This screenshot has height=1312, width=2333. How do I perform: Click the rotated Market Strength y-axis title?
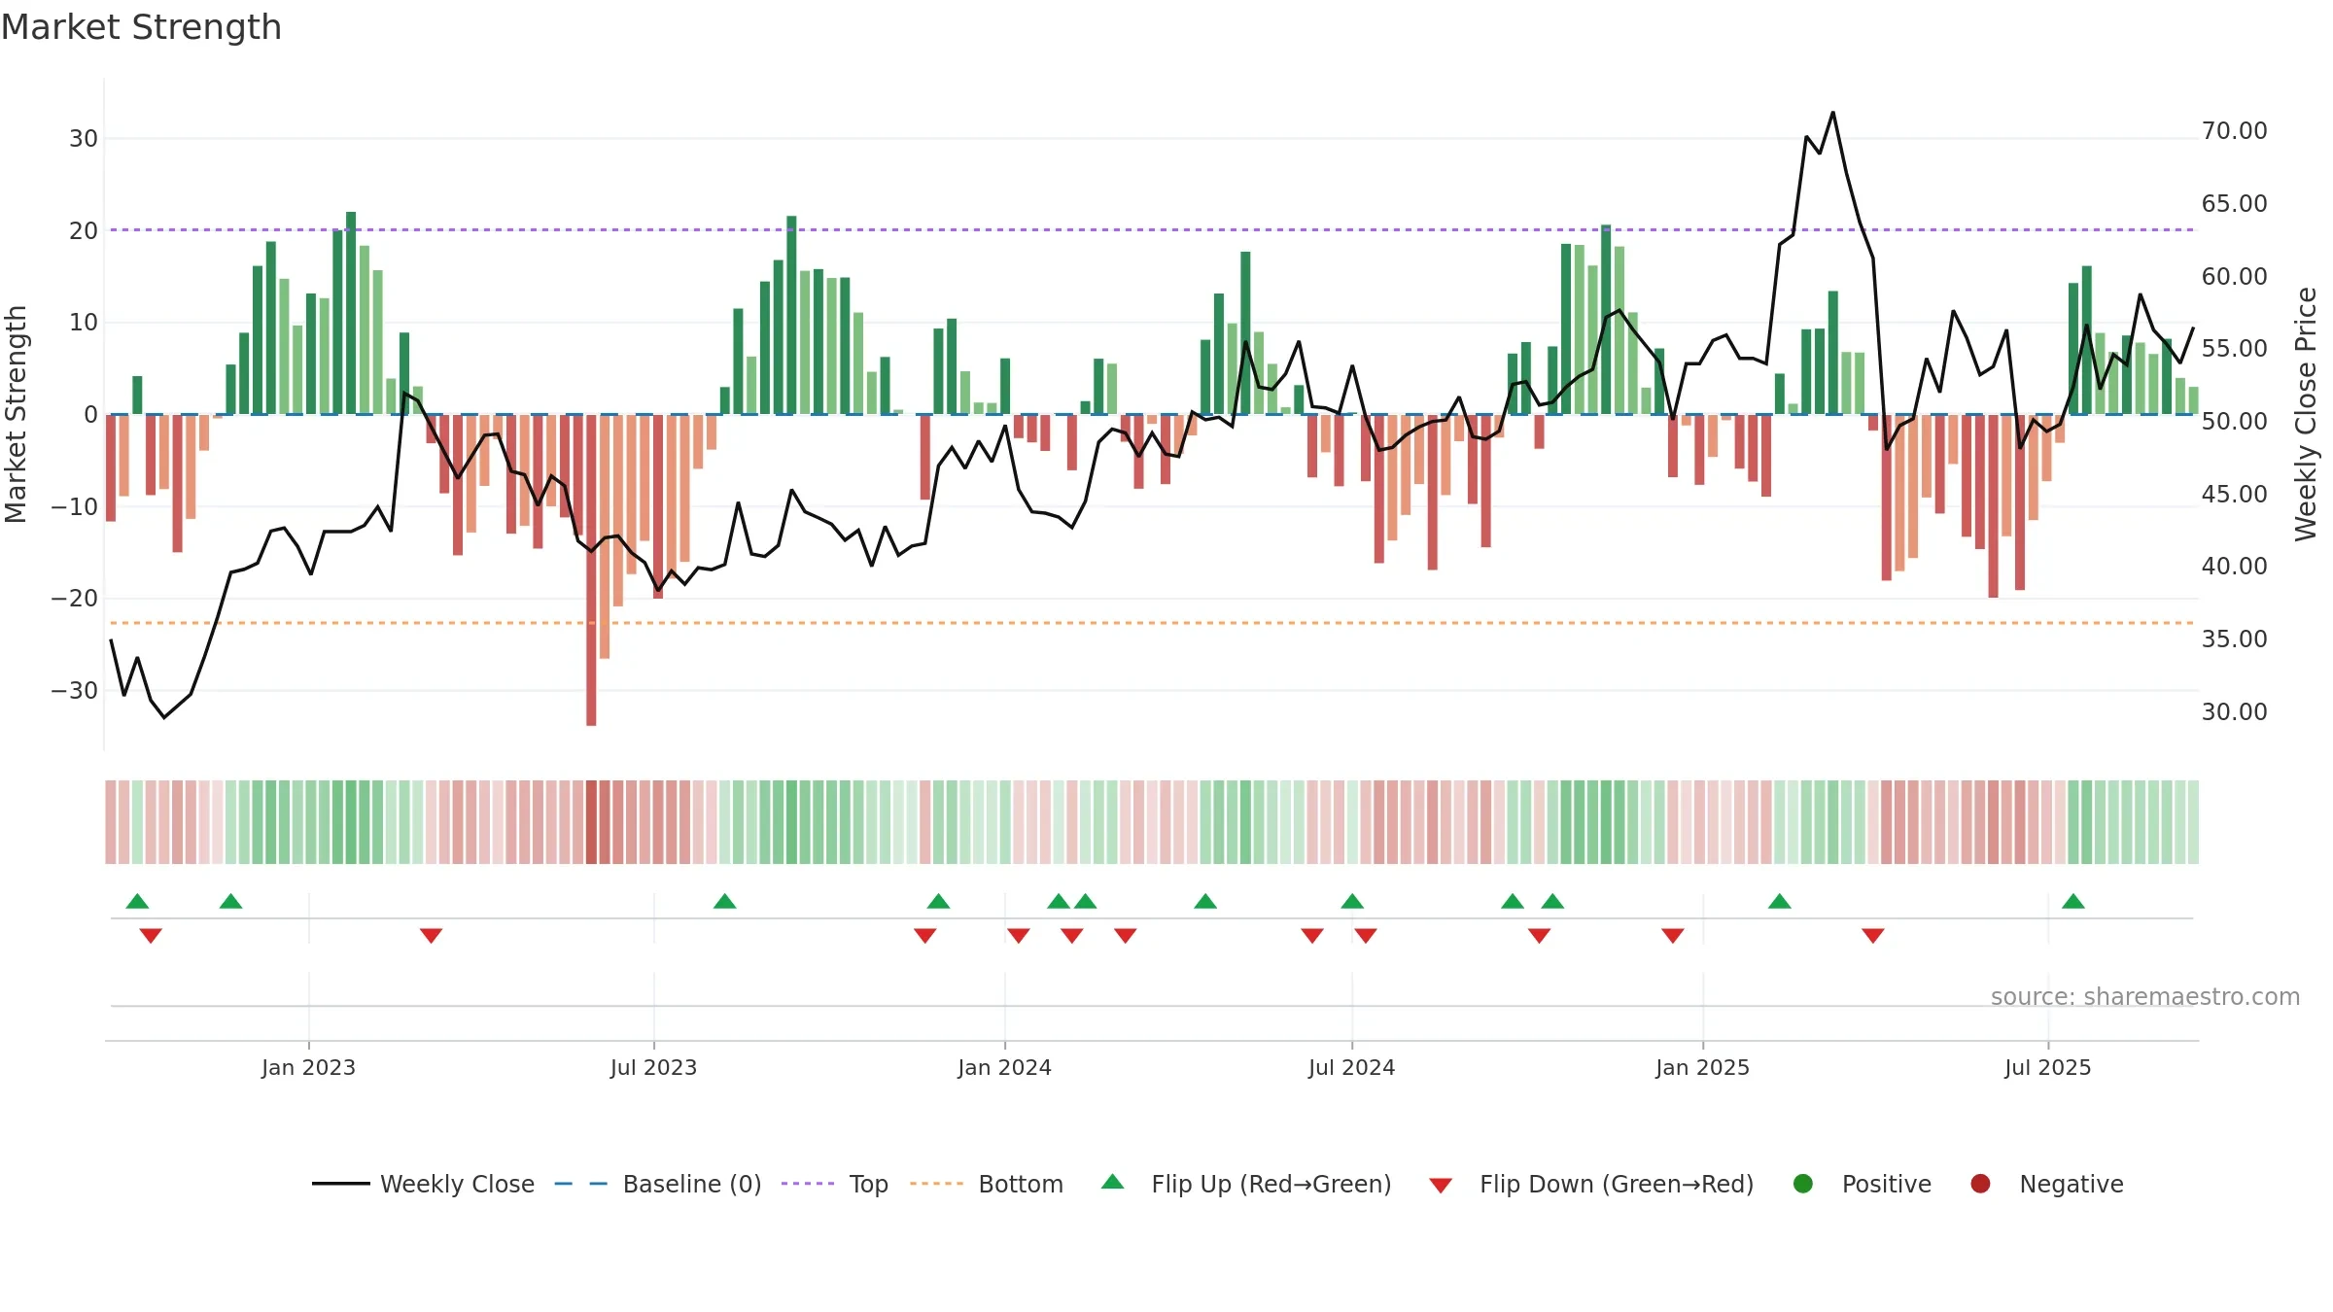[x=16, y=414]
